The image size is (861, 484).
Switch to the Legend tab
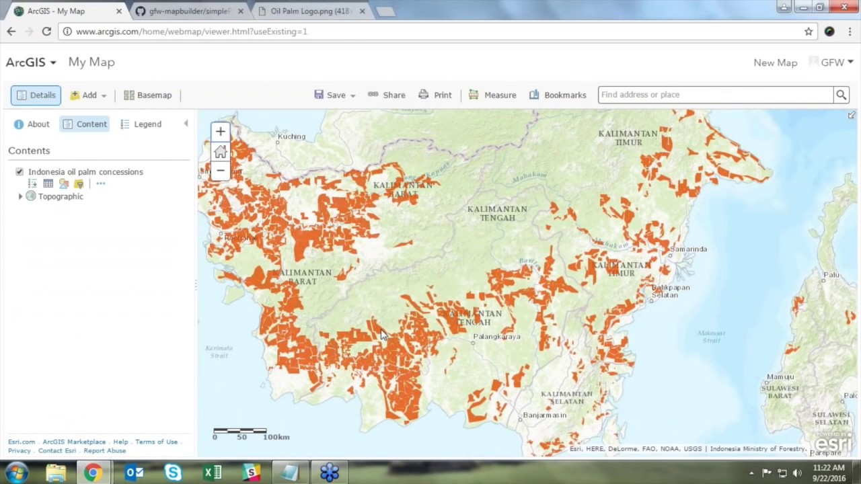[141, 124]
